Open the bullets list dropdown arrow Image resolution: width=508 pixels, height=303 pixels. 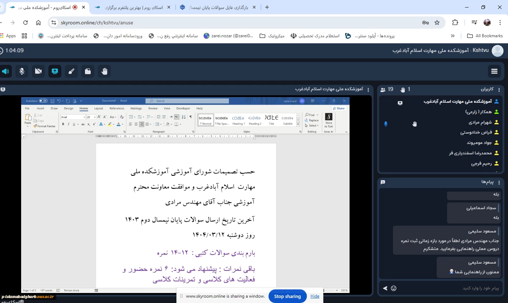coord(134,117)
